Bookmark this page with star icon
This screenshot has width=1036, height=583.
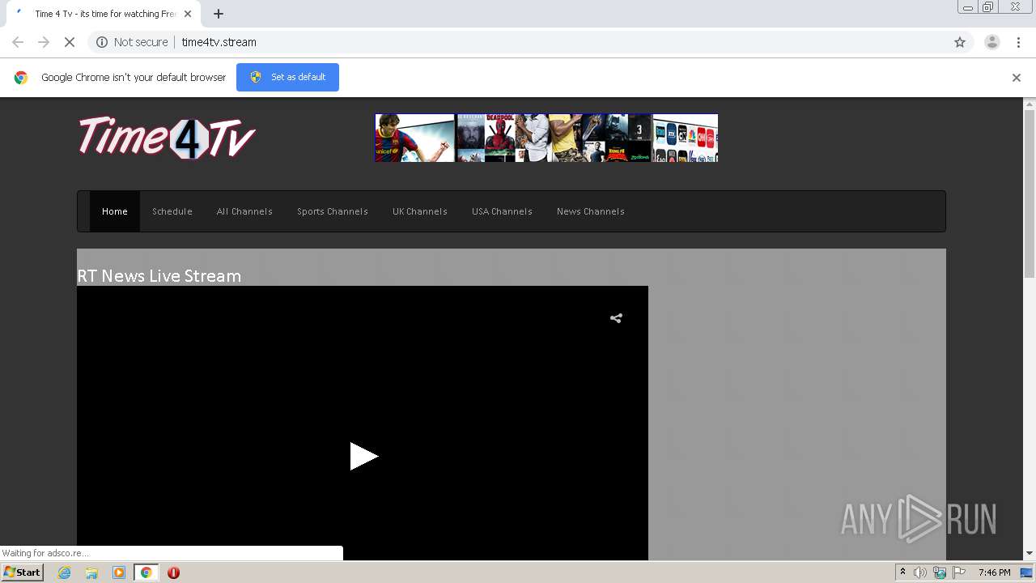click(960, 42)
